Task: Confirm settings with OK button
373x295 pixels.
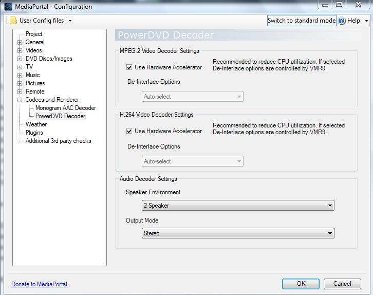Action: pos(301,284)
